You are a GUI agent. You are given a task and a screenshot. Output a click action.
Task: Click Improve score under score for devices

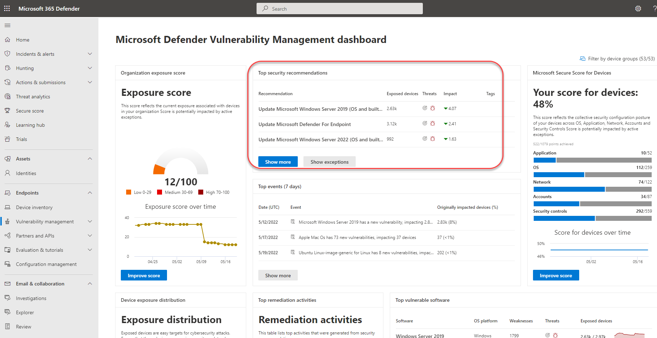[556, 275]
